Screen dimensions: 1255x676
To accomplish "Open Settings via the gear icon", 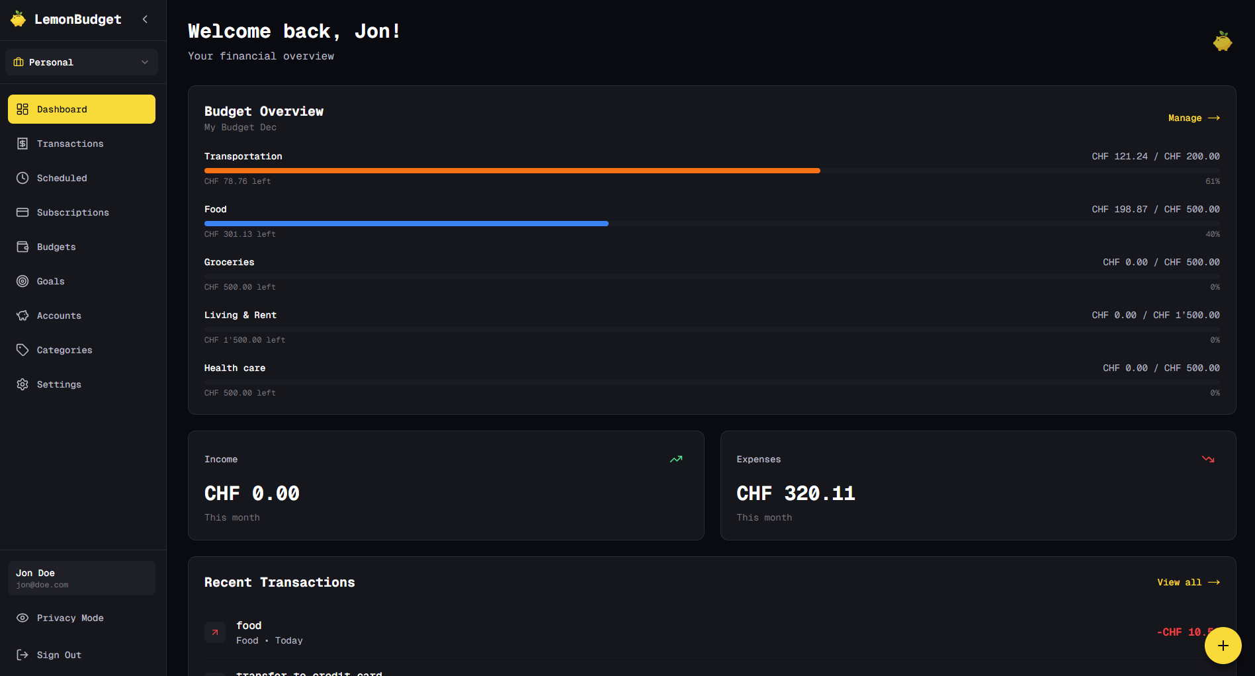I will tap(22, 384).
